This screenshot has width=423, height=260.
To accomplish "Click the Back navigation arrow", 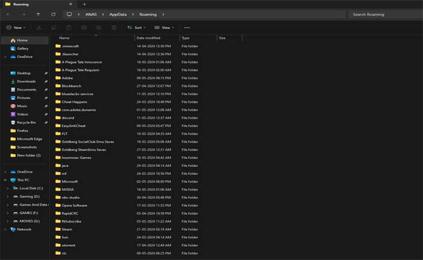I will tap(8, 14).
